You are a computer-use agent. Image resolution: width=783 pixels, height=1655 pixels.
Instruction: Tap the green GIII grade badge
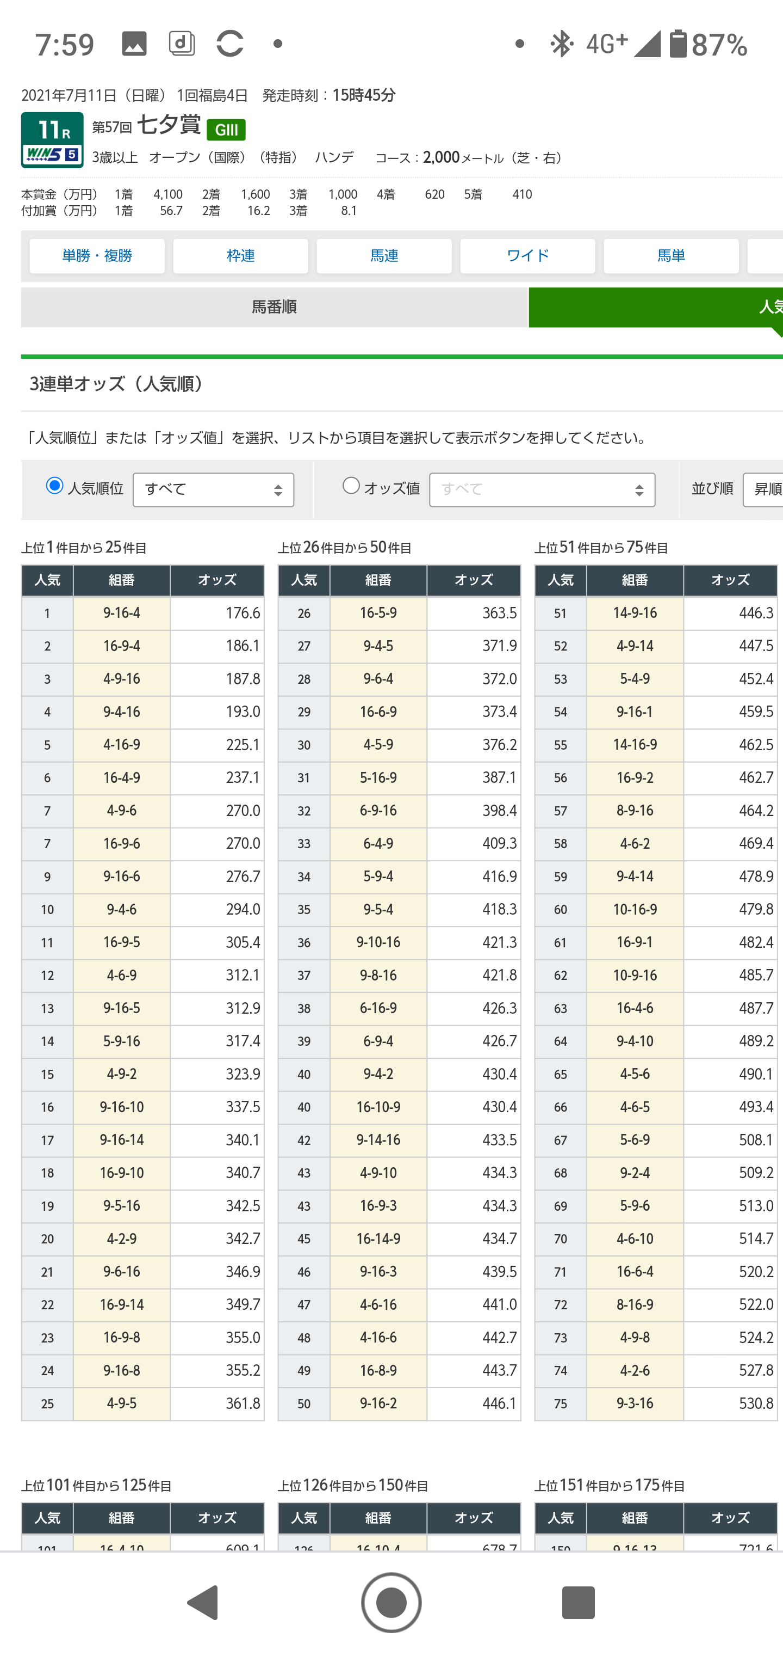click(226, 130)
